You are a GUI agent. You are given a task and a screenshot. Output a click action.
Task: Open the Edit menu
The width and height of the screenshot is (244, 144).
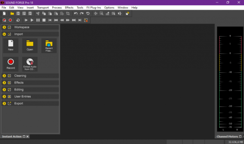pos(12,8)
